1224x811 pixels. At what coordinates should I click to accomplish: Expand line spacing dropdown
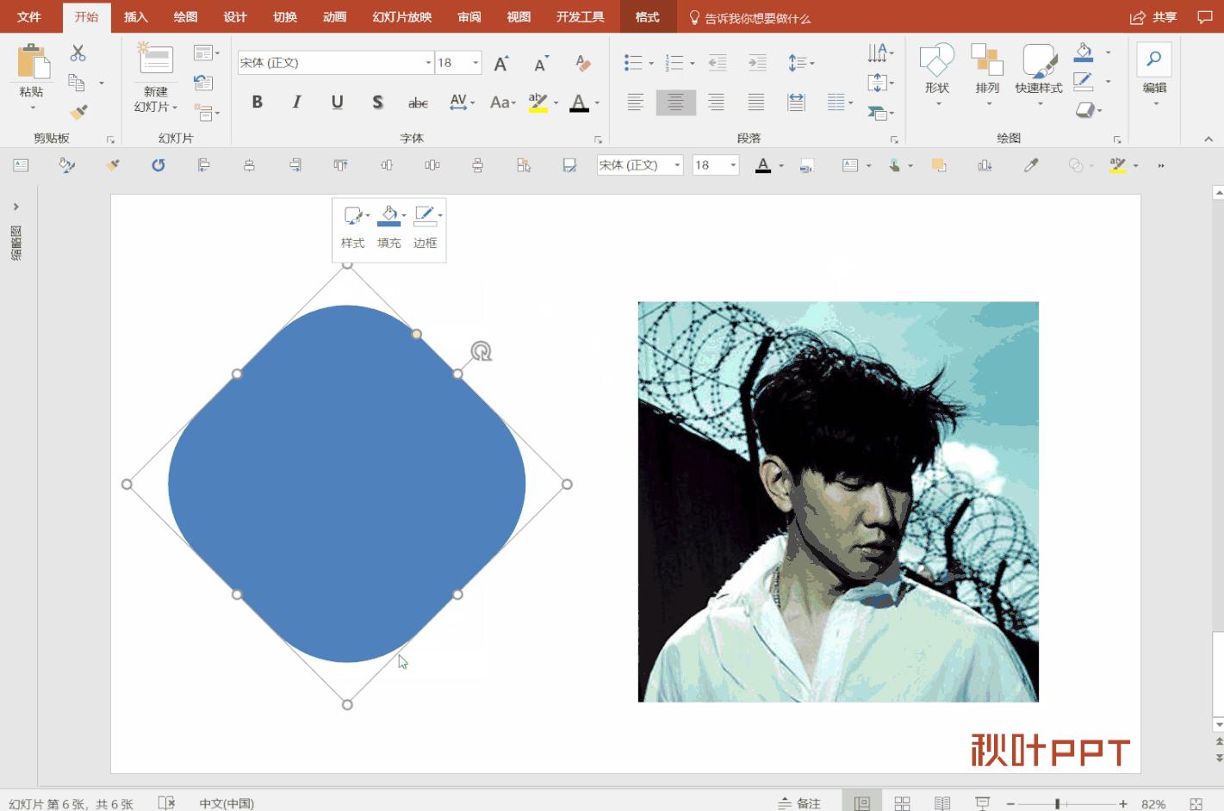[811, 63]
